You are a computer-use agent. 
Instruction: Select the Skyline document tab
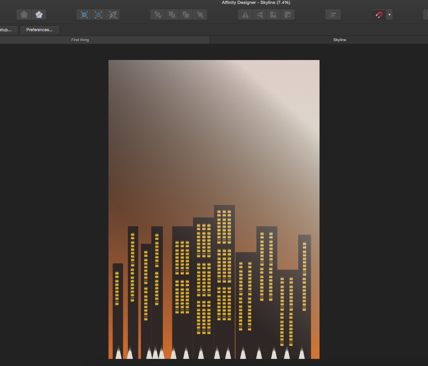click(x=339, y=40)
